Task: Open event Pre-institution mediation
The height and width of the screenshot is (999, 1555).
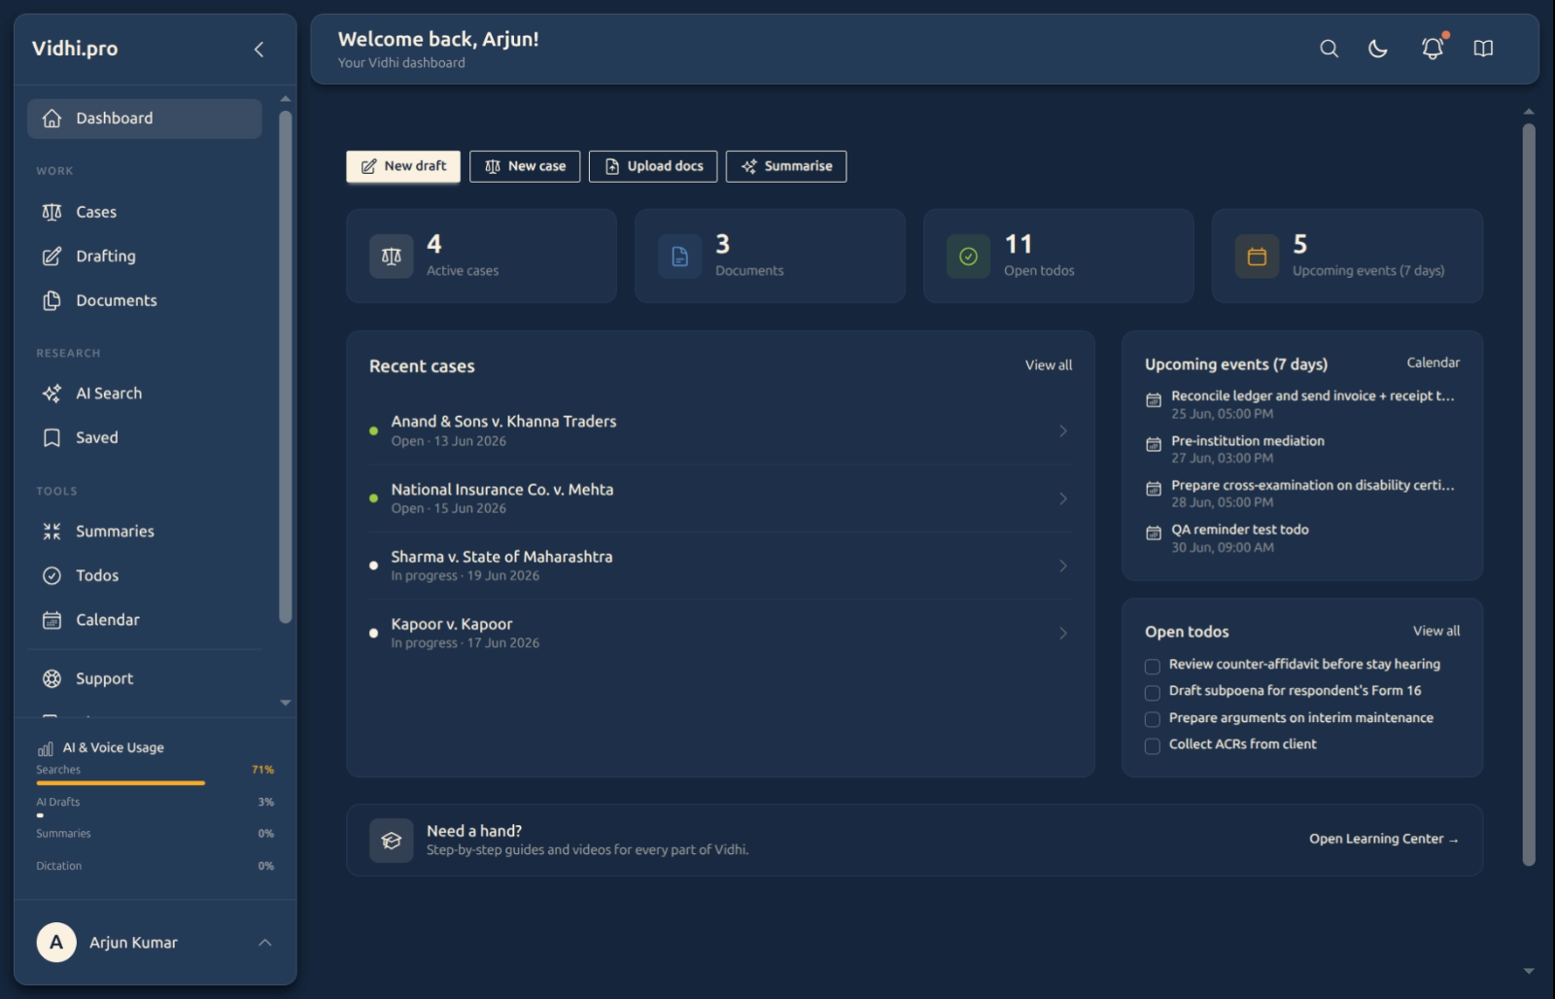Action: [x=1248, y=441]
